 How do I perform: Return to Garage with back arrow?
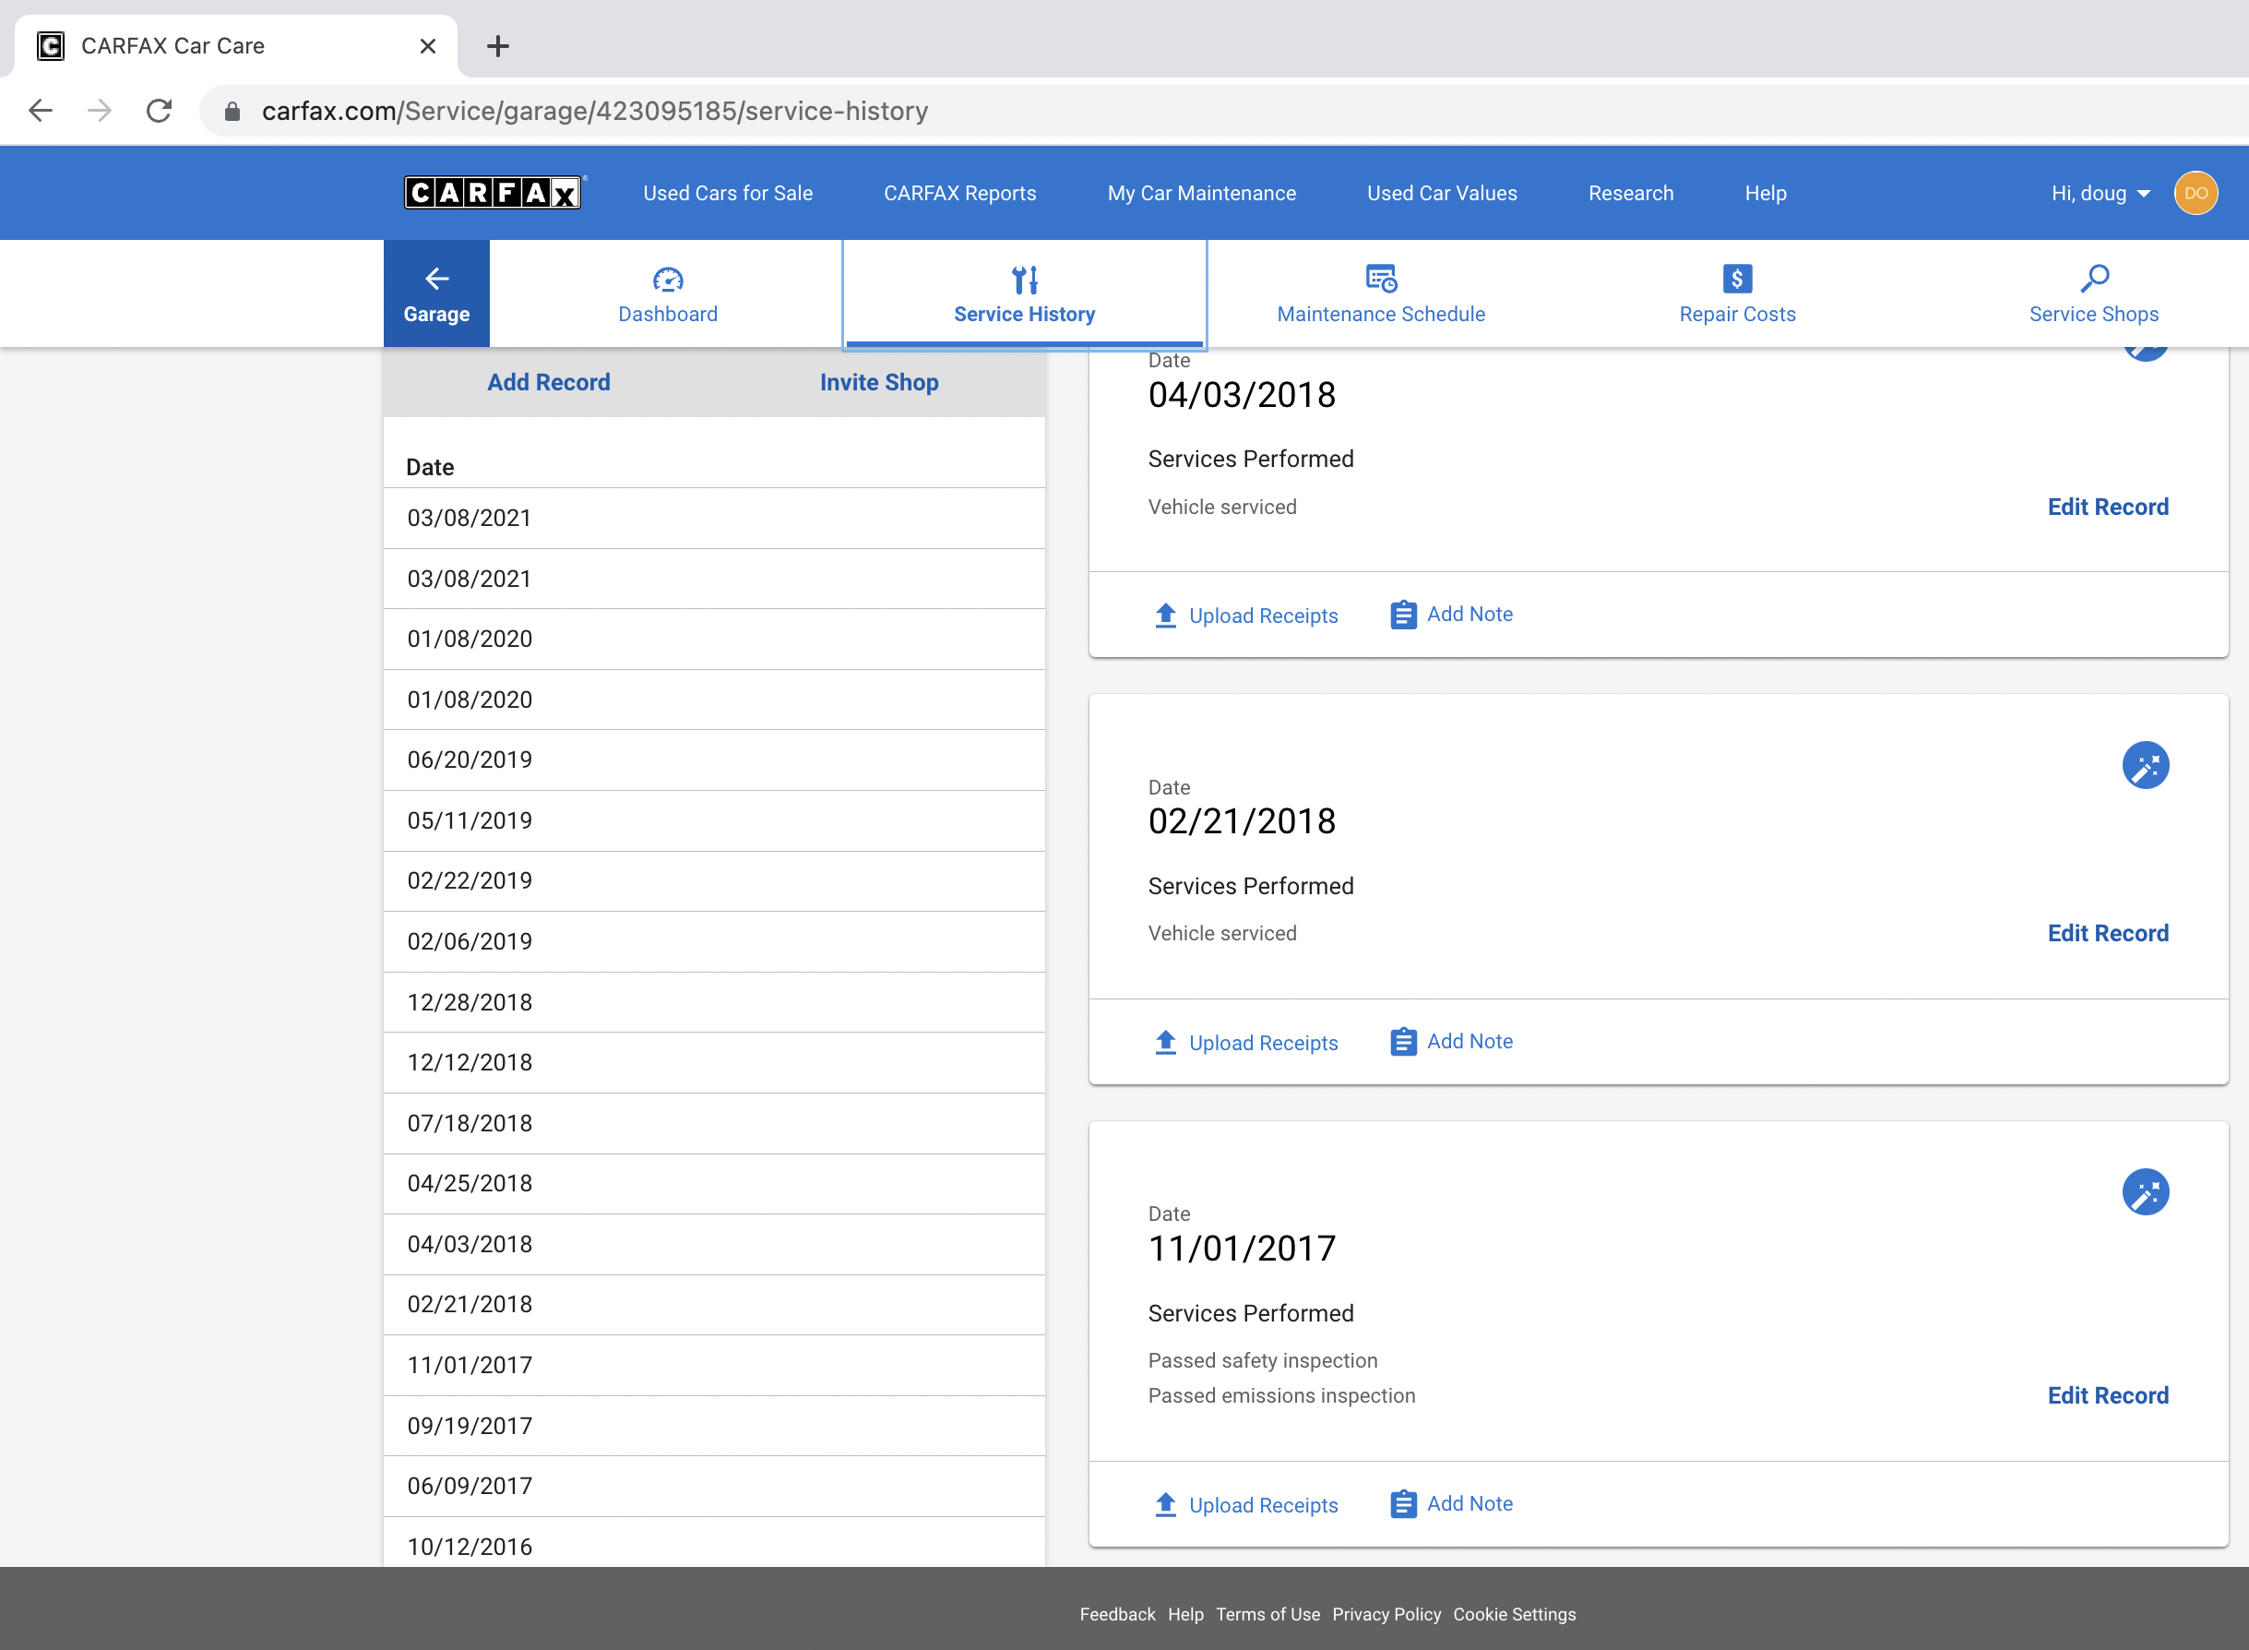point(436,293)
